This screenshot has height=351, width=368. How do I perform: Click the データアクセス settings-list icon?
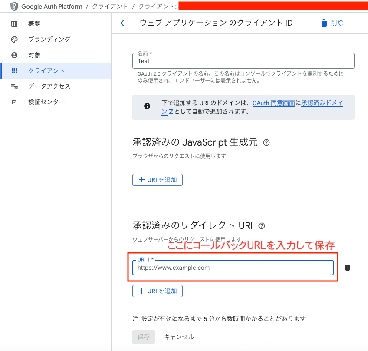[14, 86]
